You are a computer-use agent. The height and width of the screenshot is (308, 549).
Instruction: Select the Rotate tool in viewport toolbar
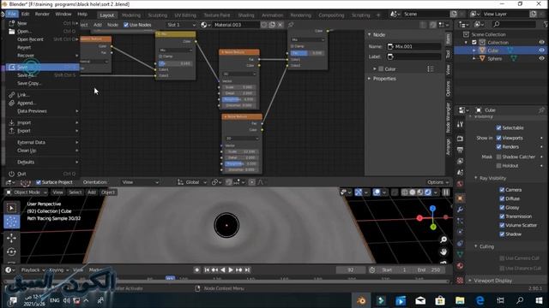(x=11, y=252)
